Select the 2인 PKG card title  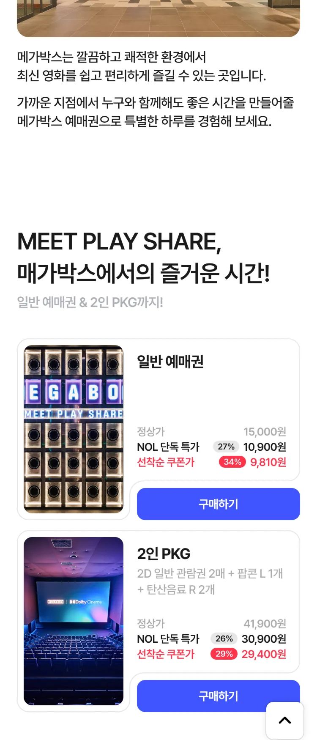coord(164,554)
